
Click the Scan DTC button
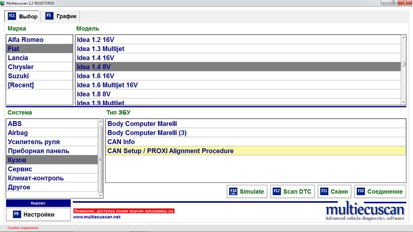pyautogui.click(x=293, y=192)
